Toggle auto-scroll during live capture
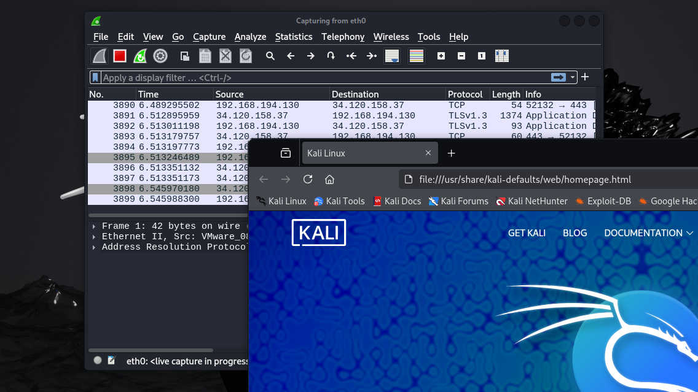The height and width of the screenshot is (392, 698). [x=392, y=56]
